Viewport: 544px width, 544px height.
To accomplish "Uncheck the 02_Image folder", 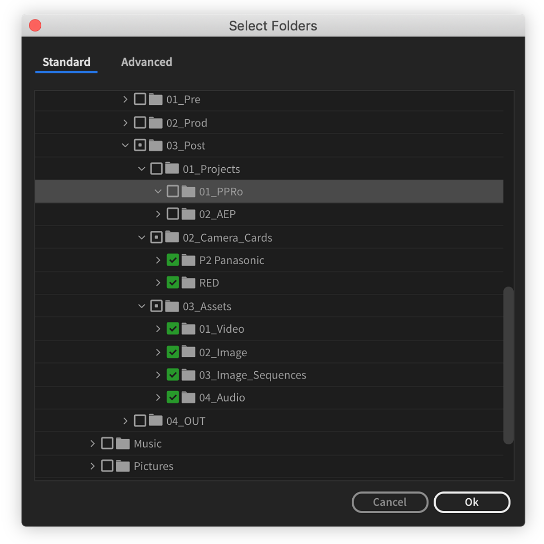I will (x=173, y=352).
